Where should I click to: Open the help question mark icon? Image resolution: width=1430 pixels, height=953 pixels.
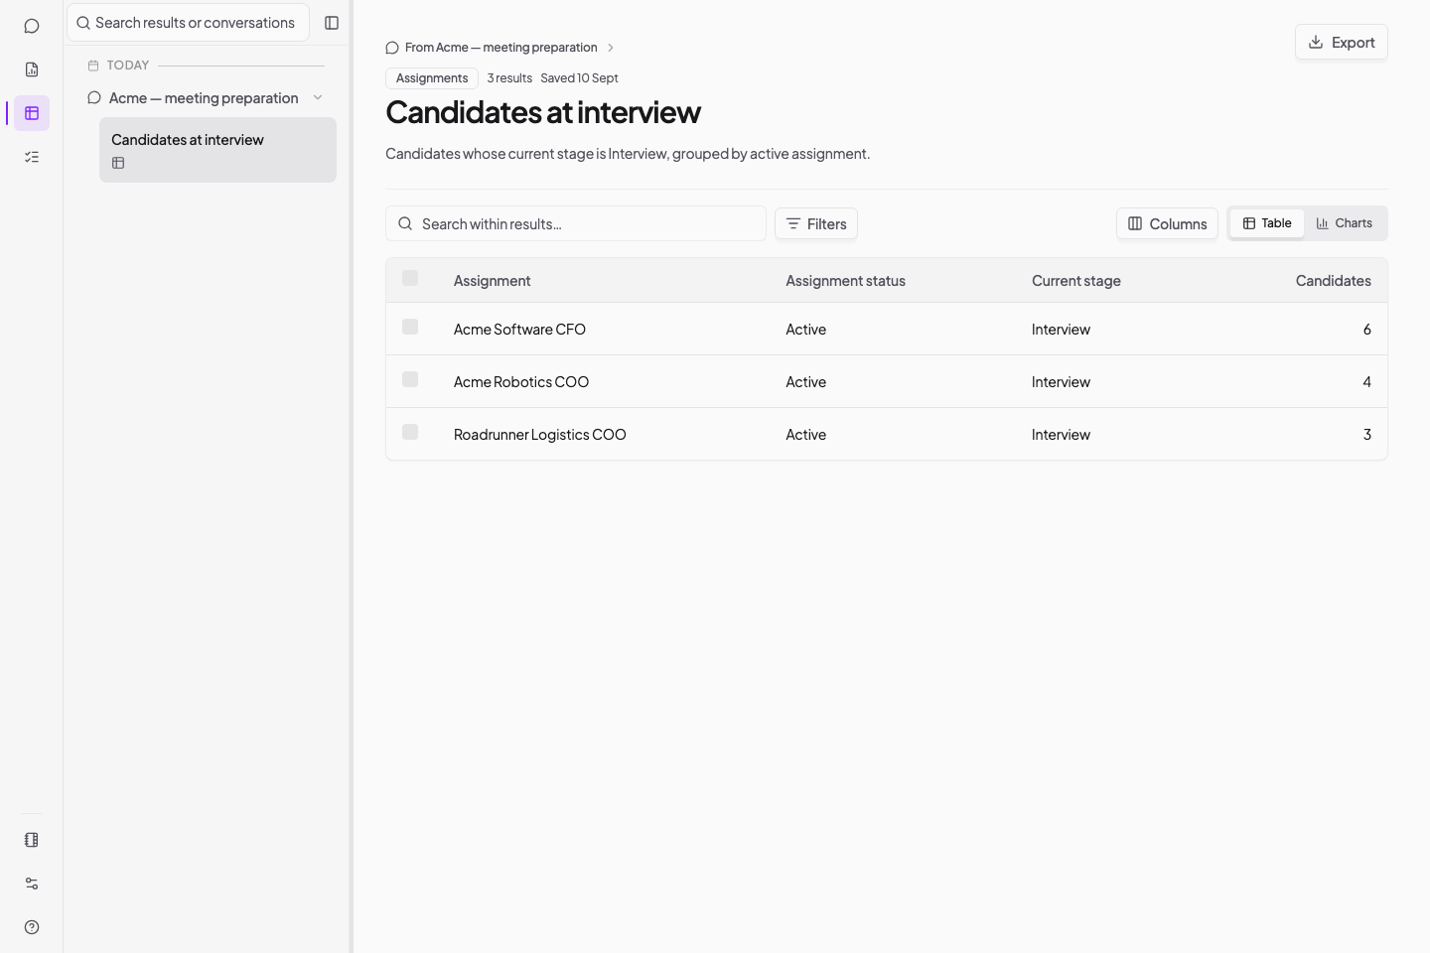(x=32, y=927)
